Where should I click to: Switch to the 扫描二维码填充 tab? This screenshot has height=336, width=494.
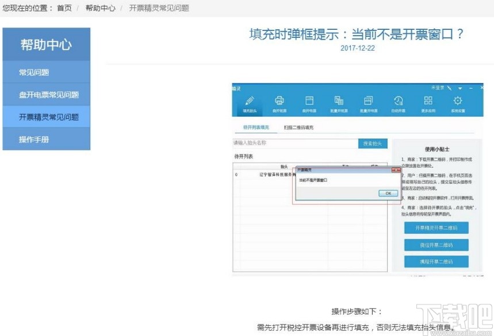pos(298,128)
